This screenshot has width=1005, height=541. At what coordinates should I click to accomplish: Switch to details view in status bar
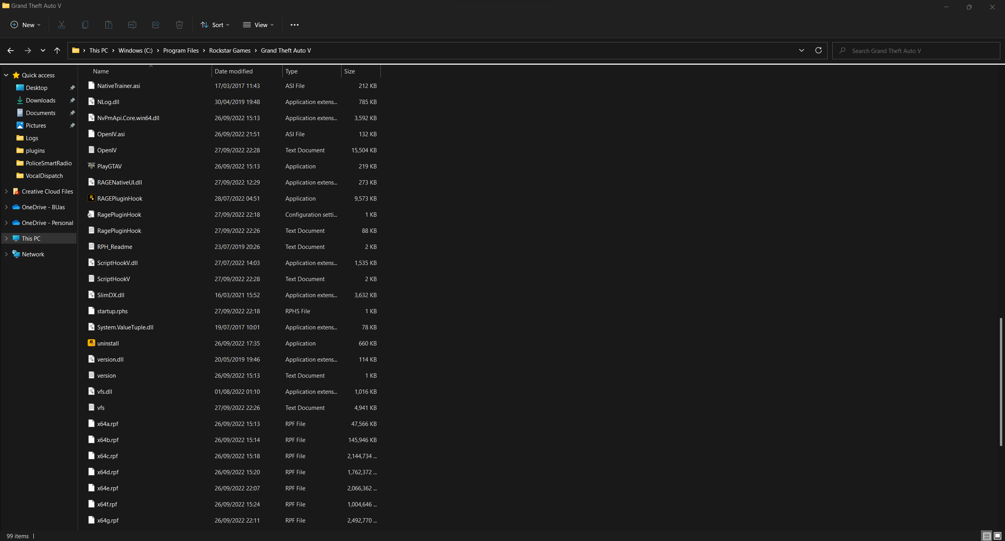(x=987, y=536)
